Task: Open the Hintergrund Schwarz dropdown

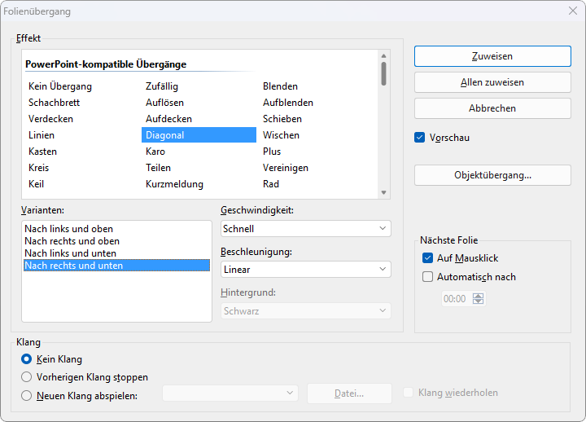Action: (306, 311)
